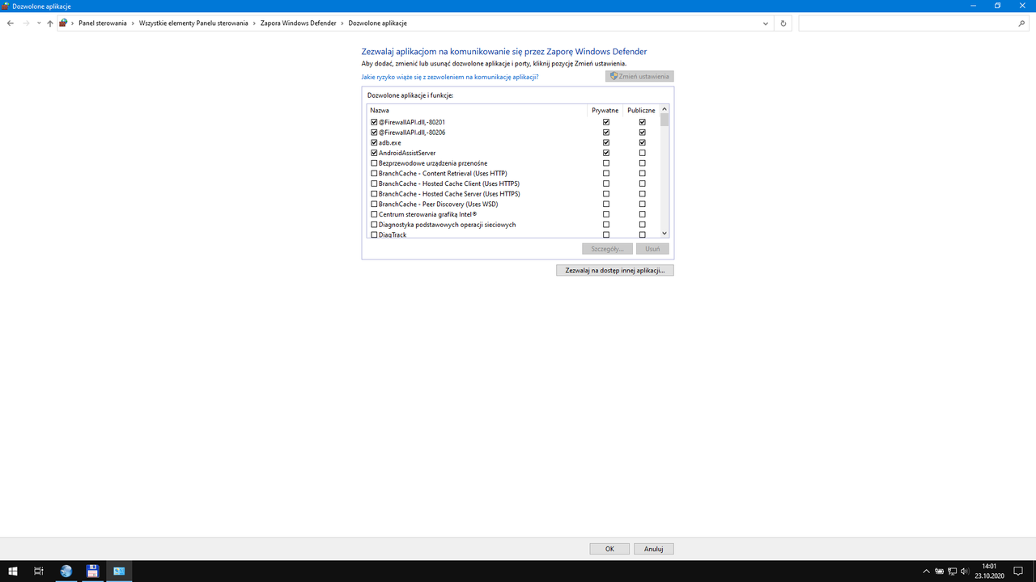The height and width of the screenshot is (582, 1036).
Task: Select BranchCache - Peer Discovery (Uses WSD) text
Action: pyautogui.click(x=438, y=205)
